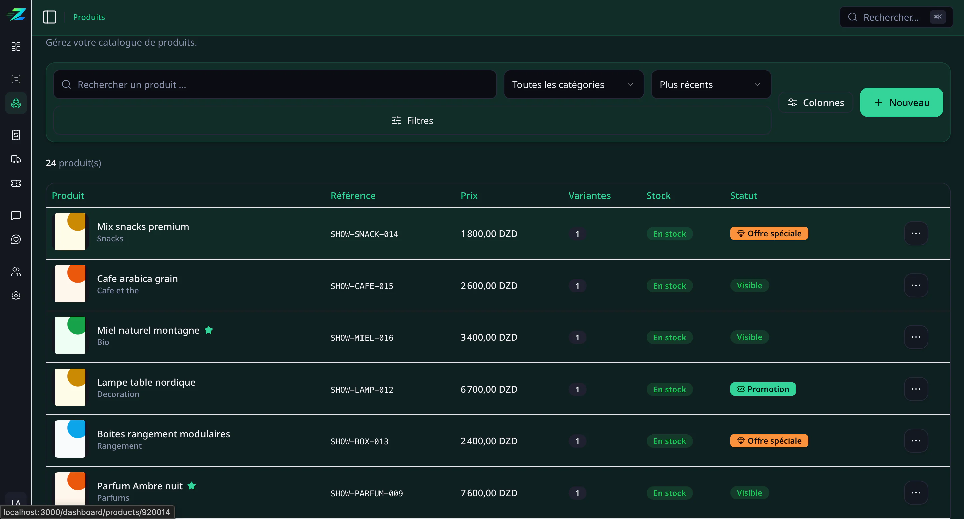The image size is (964, 519).
Task: Open the dashboard grid icon in sidebar
Action: [16, 47]
